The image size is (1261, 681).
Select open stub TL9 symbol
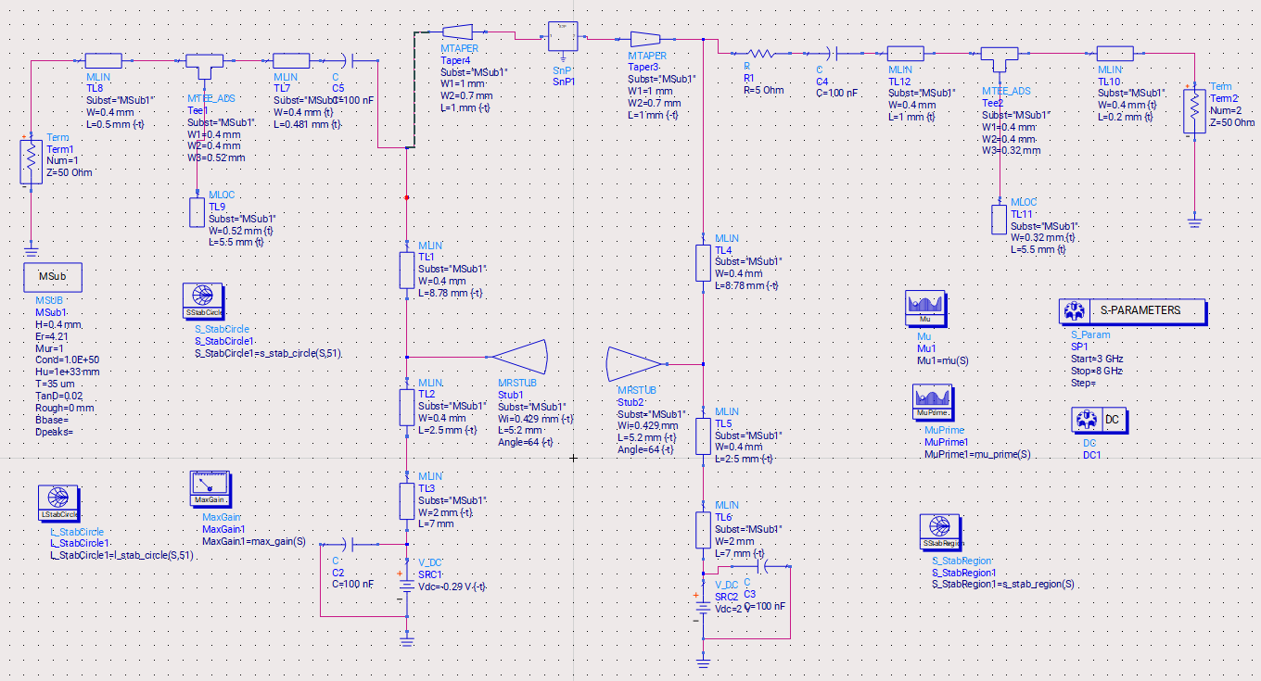tap(197, 212)
